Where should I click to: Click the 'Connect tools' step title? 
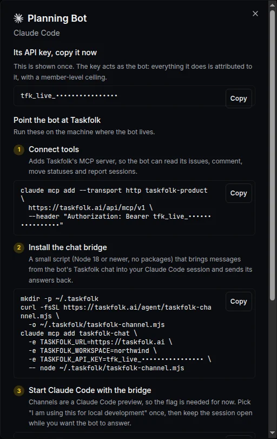coord(54,149)
